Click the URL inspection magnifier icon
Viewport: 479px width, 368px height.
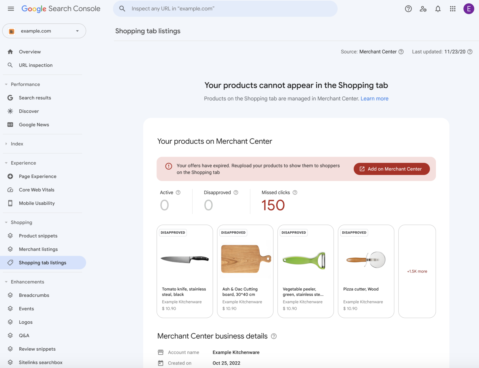point(10,65)
